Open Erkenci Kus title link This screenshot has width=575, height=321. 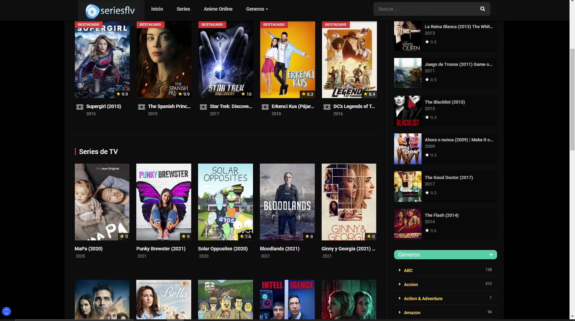pos(293,106)
